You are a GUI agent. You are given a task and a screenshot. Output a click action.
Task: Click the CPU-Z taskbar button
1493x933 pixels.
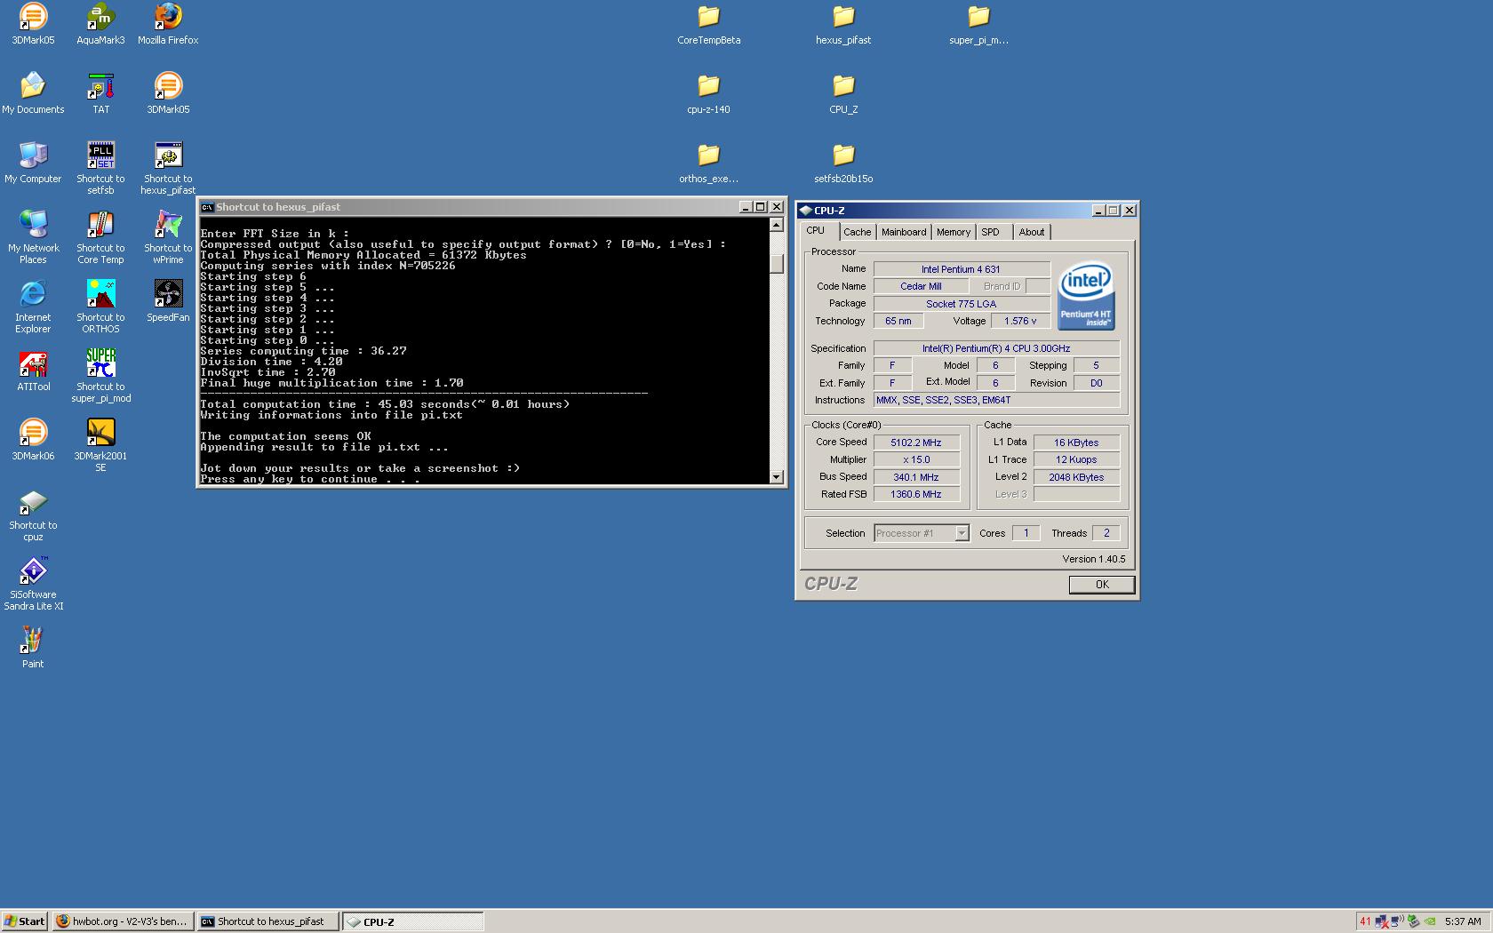coord(413,921)
